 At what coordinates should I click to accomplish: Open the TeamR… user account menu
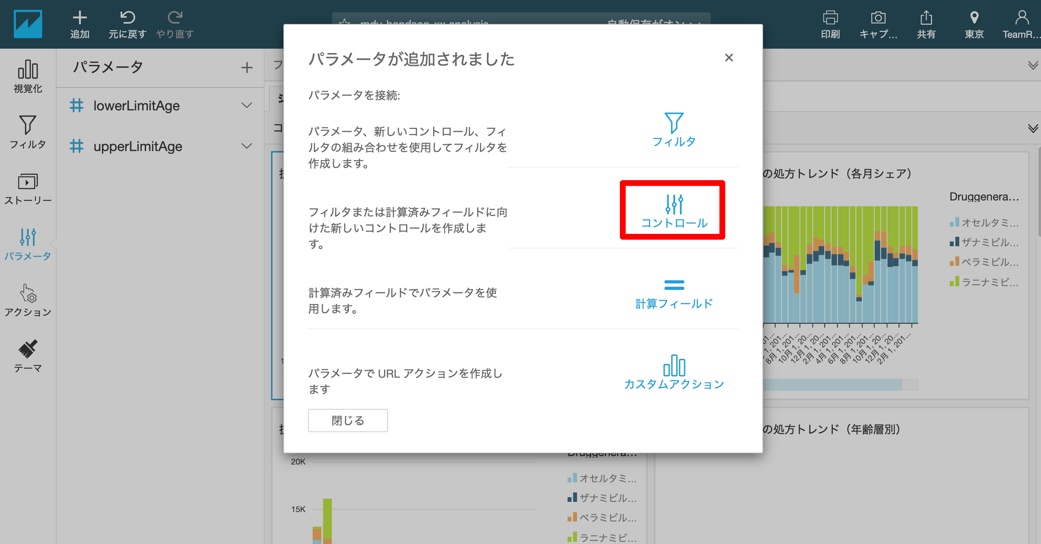(x=1021, y=25)
